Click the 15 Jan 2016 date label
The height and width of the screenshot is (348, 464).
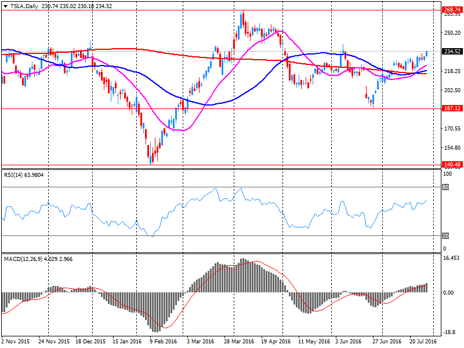coord(127,342)
